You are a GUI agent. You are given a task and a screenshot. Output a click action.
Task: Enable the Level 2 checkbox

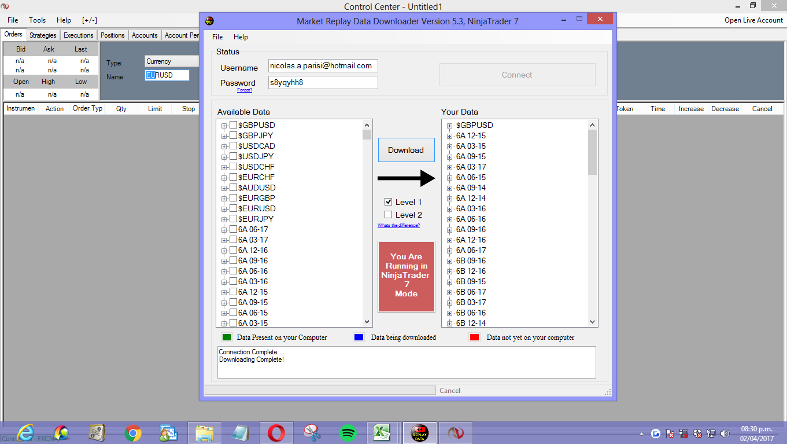[389, 215]
